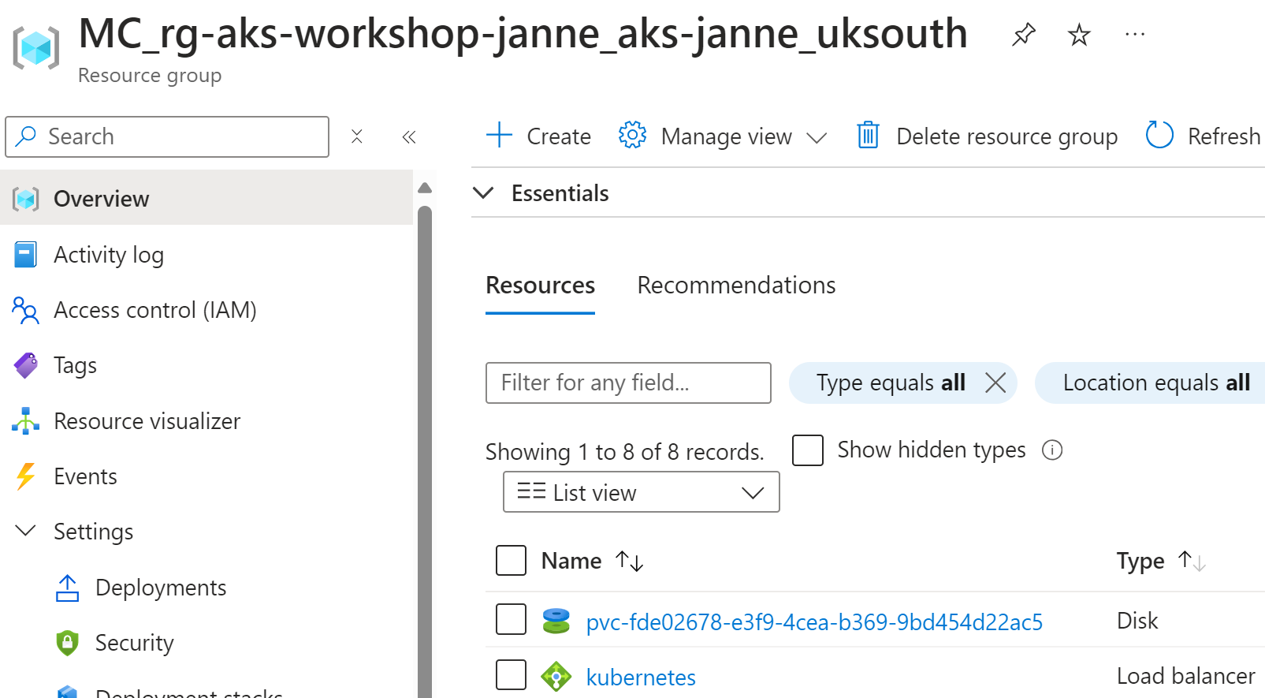
Task: Click the Create button label
Action: pos(558,136)
